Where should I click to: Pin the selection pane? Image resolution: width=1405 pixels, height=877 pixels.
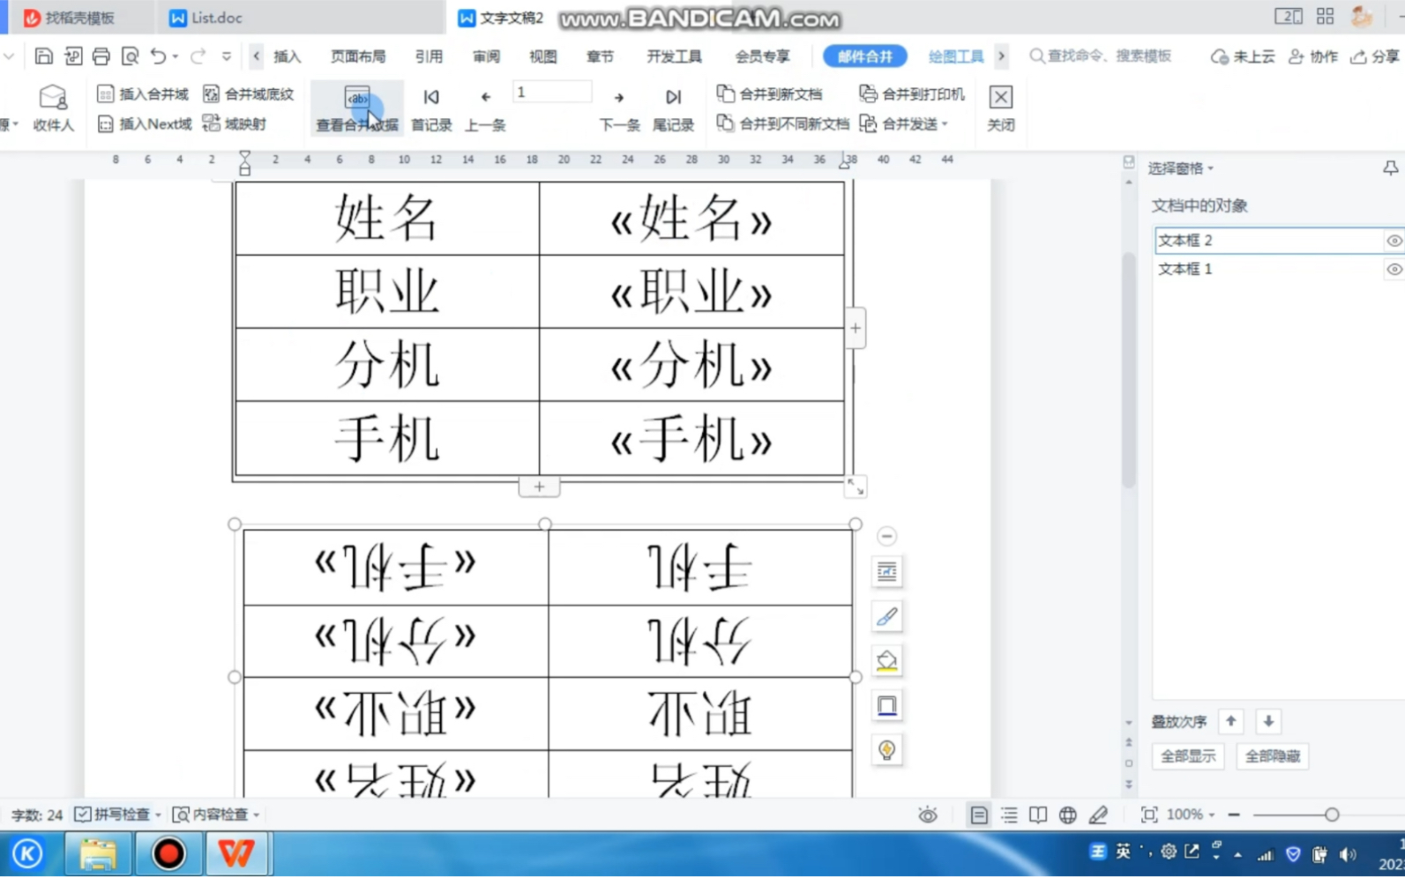tap(1390, 167)
